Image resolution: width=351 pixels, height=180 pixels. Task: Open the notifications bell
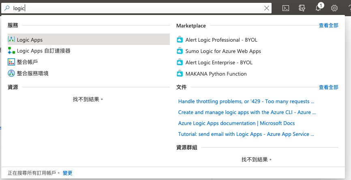pos(319,8)
